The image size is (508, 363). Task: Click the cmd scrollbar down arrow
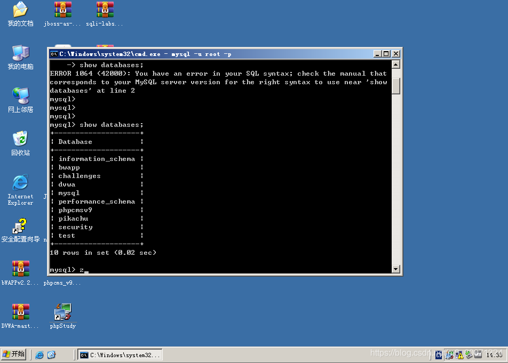395,269
